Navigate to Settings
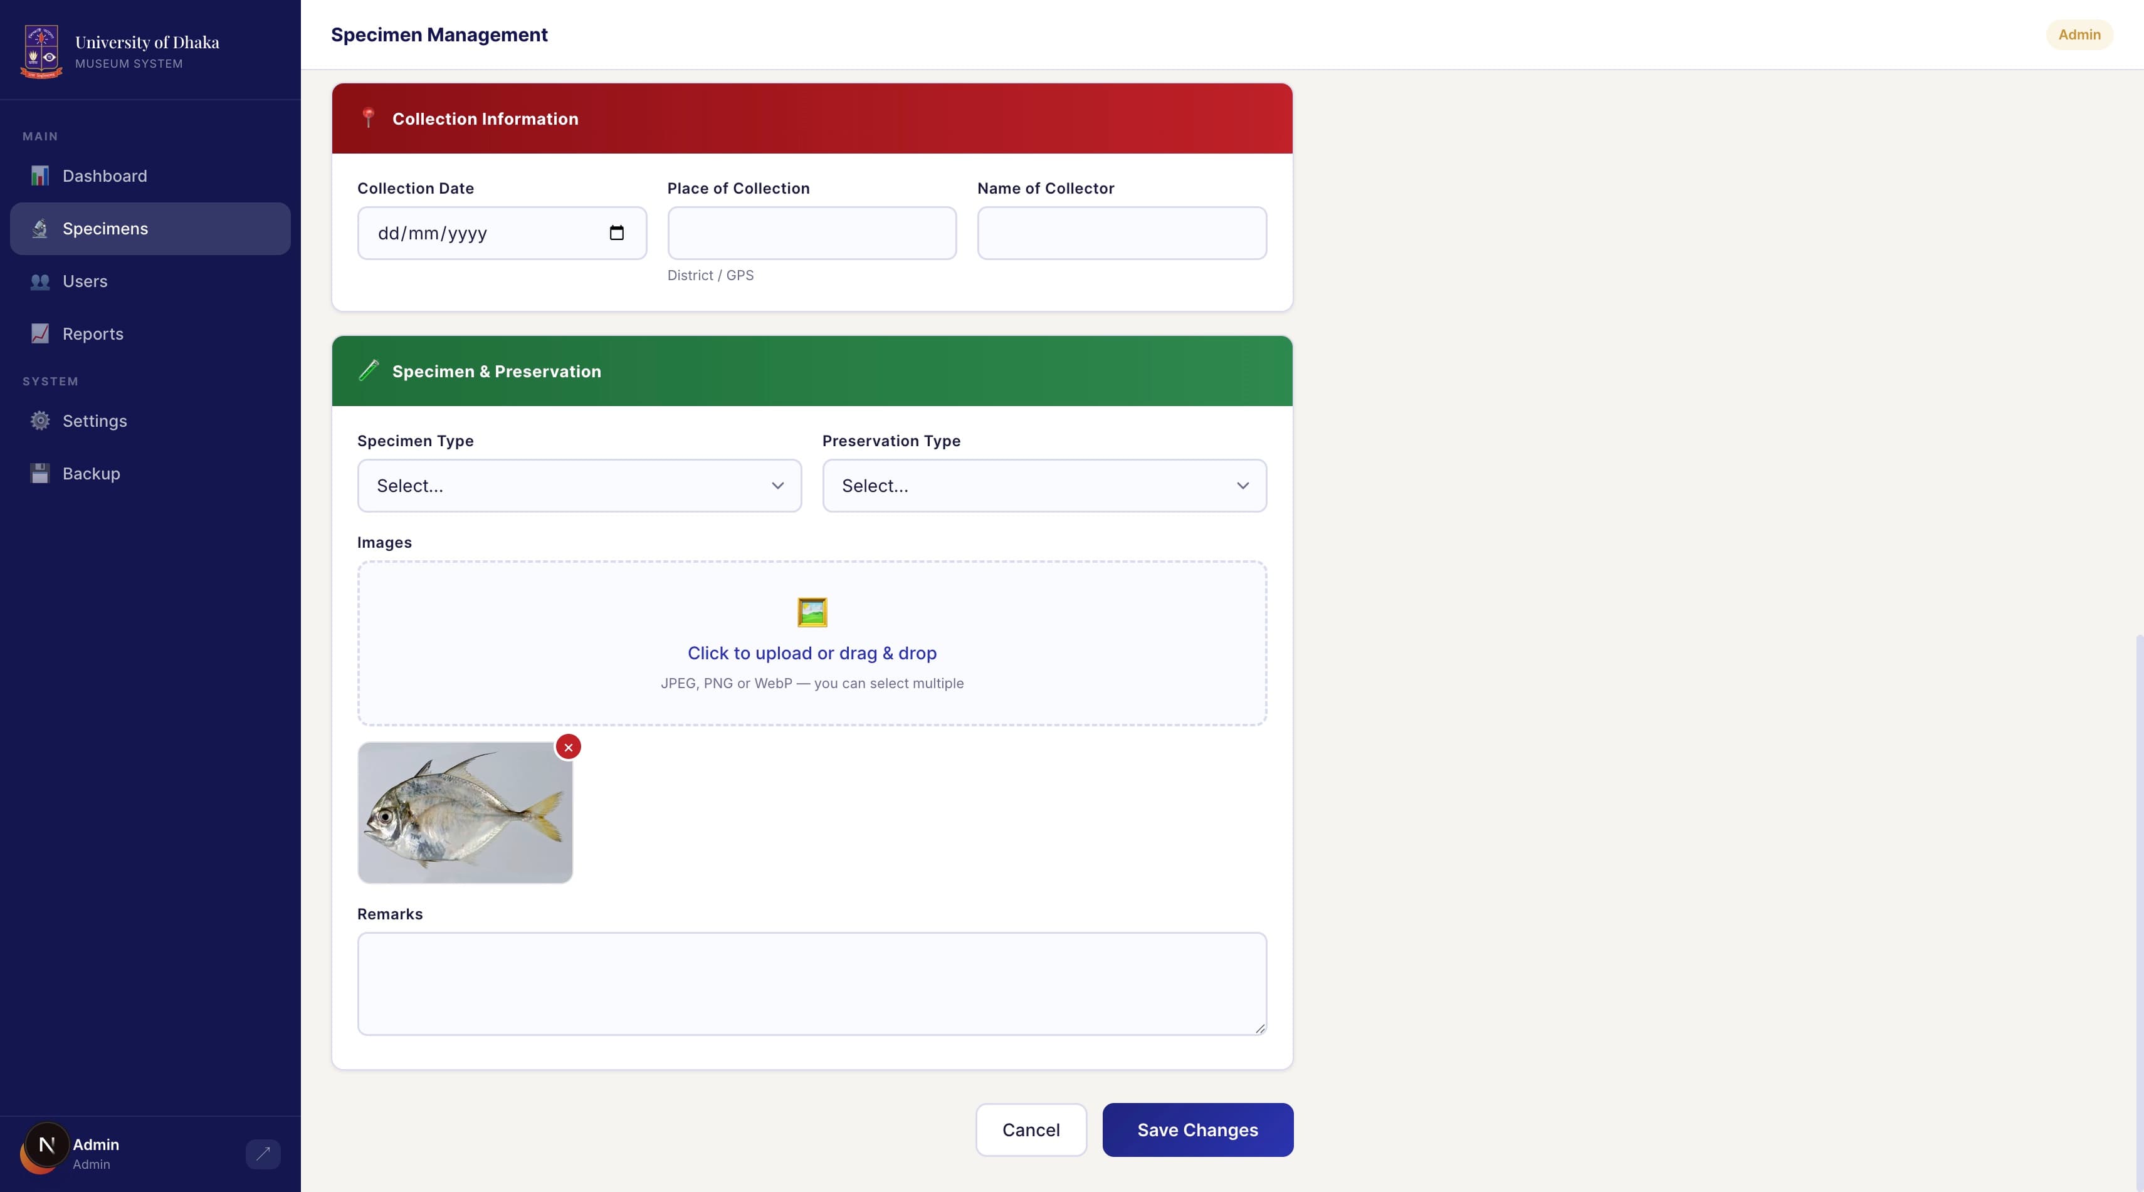The width and height of the screenshot is (2144, 1192). [150, 421]
